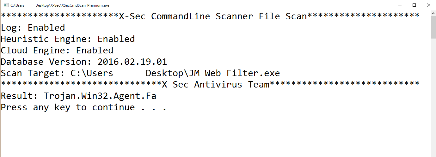Screen dimensions: 436x157
Task: Click the vertical scrollbar thumb
Action: [433, 27]
